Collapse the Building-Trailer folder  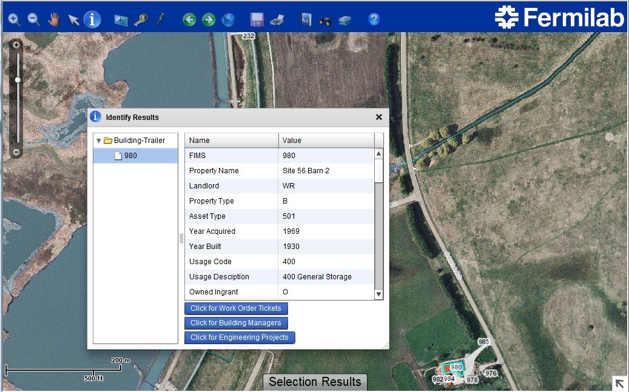coord(99,141)
